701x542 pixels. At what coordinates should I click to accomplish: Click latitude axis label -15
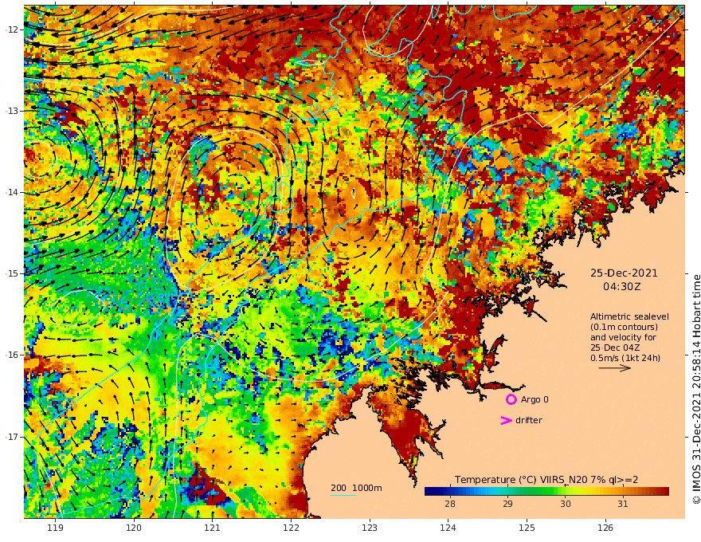tap(12, 273)
